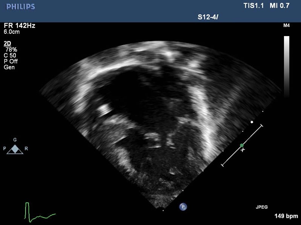Click the R orientation label
301x225 pixels.
pyautogui.click(x=26, y=149)
